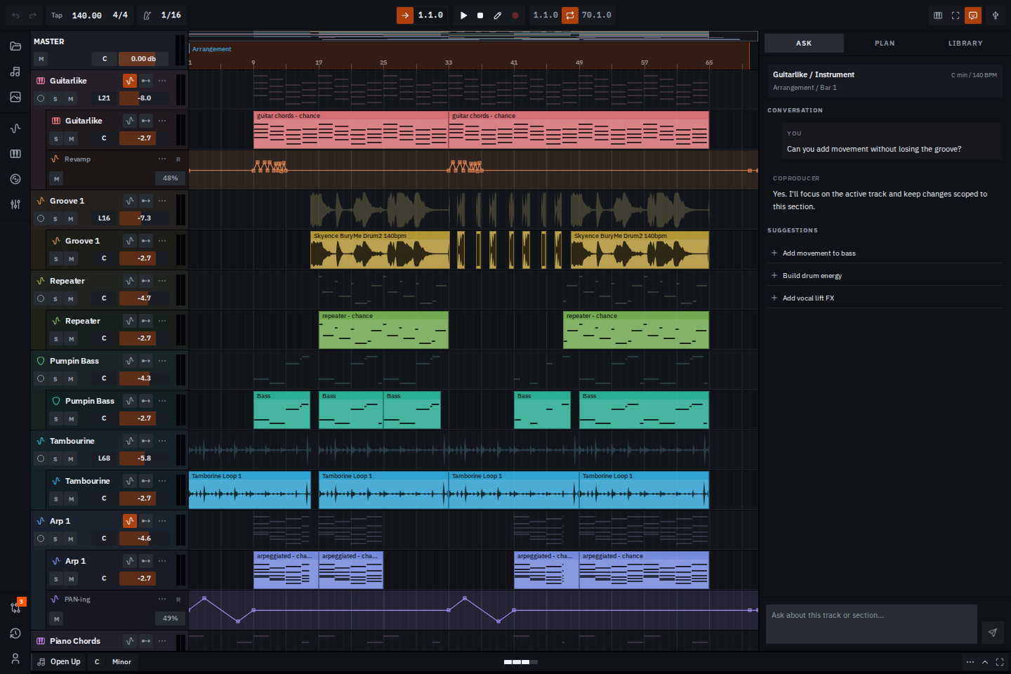This screenshot has height=674, width=1011.
Task: Mute the Tambourine group track
Action: 70,458
